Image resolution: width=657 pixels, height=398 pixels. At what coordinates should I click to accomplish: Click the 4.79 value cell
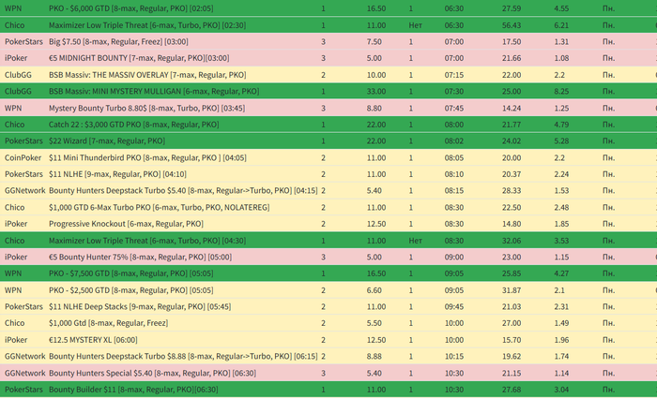561,125
